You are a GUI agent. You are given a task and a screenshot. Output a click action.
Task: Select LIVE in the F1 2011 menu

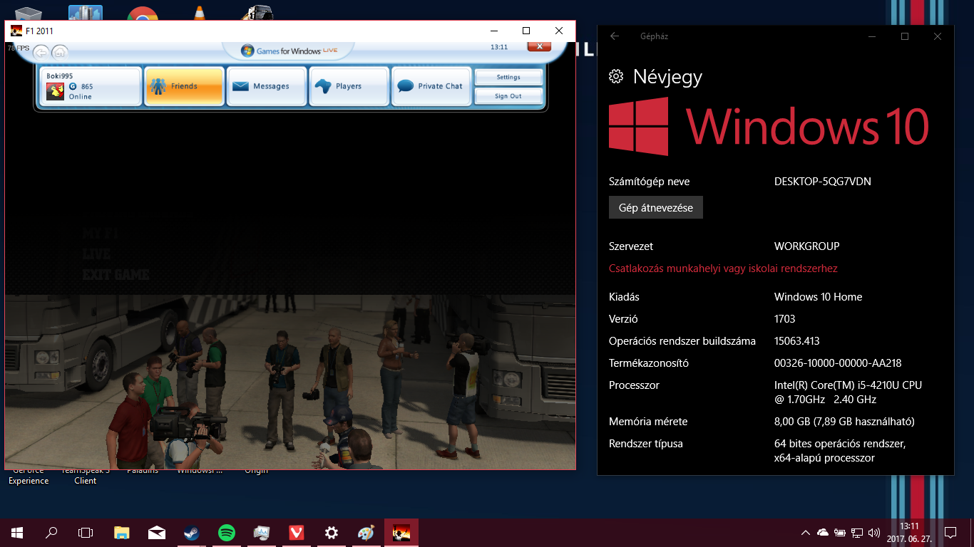coord(96,254)
